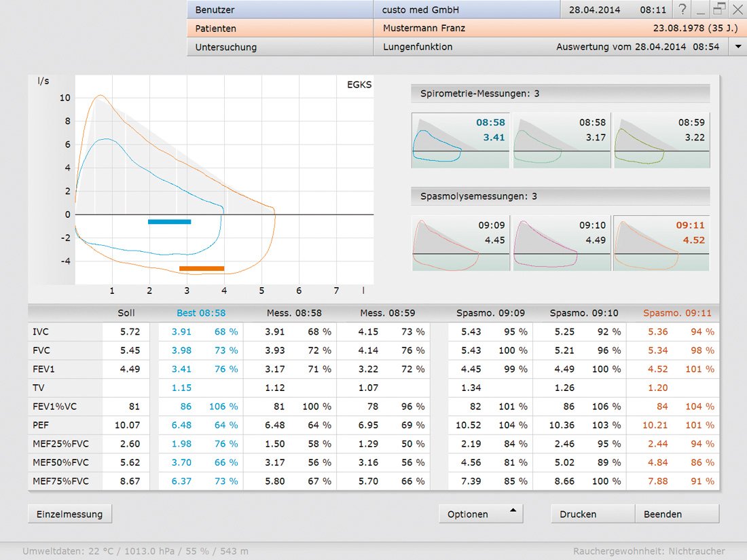Click the Beenden button
Viewport: 747px width, 560px height.
point(676,514)
